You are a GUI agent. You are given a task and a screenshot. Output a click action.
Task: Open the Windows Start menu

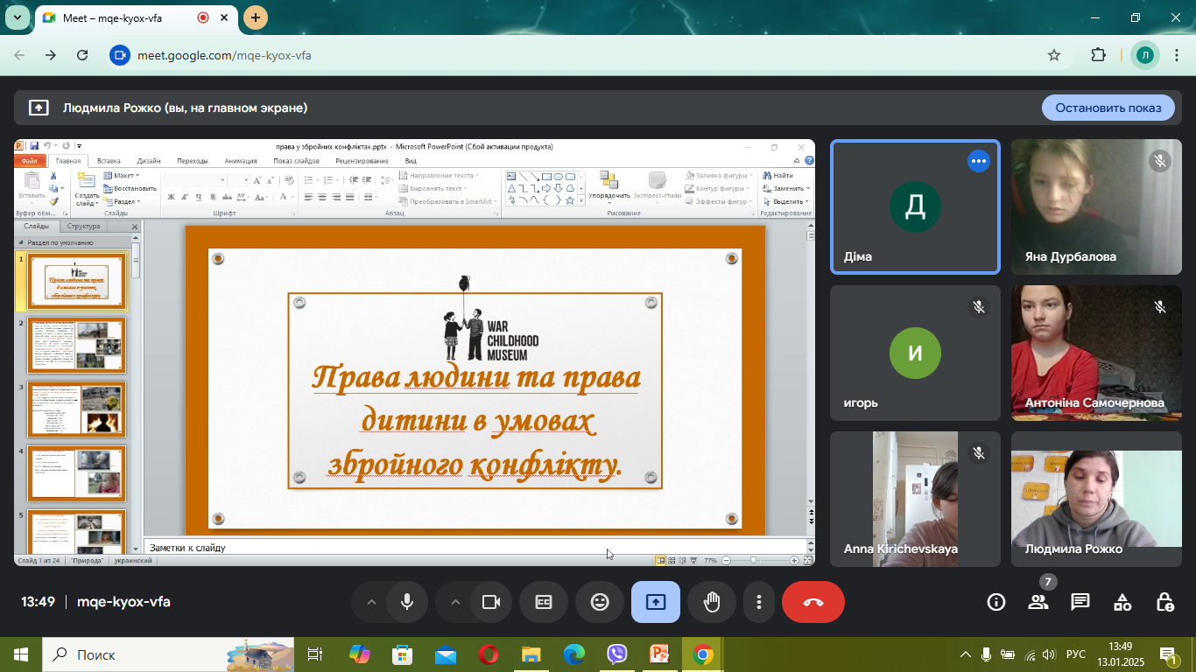pos(20,654)
